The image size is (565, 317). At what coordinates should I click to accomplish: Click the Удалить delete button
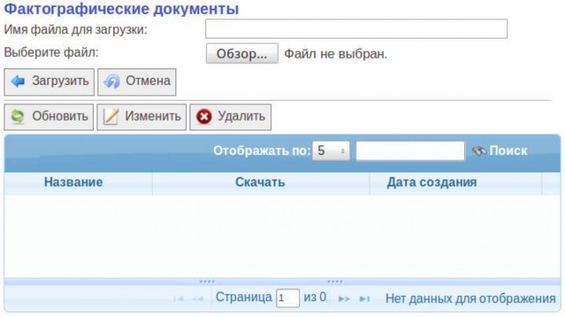[231, 117]
